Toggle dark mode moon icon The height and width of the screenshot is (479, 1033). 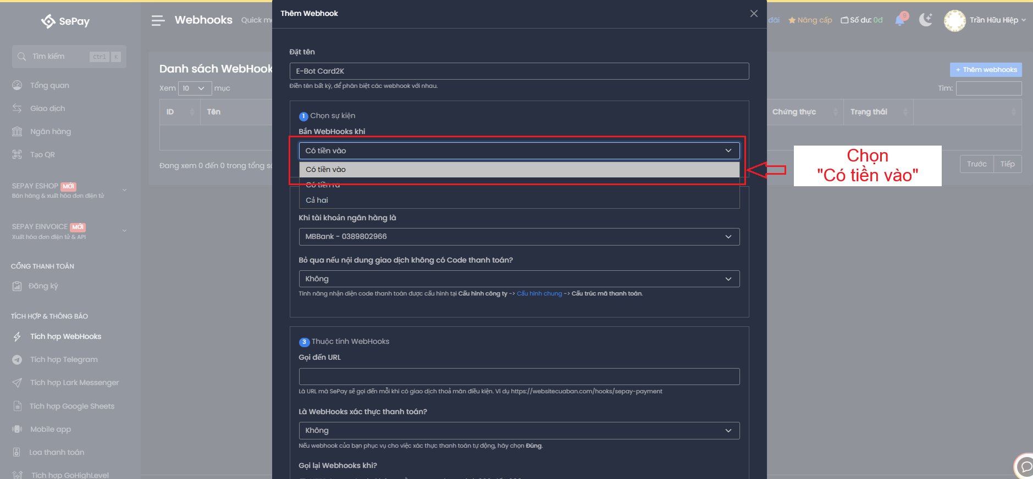(x=926, y=20)
